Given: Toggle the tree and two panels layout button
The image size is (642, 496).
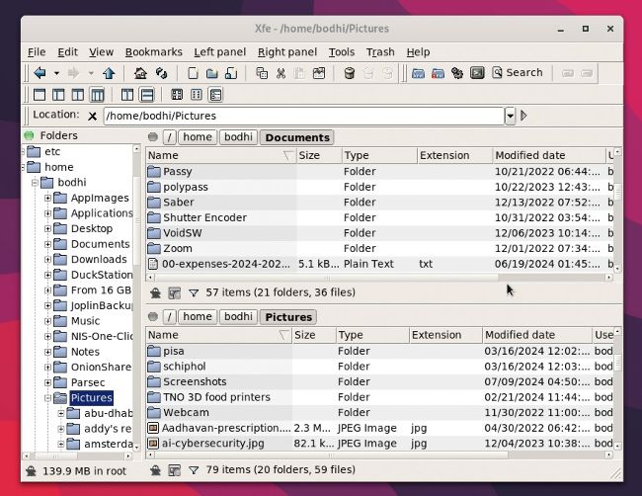Looking at the screenshot, I should tap(98, 95).
